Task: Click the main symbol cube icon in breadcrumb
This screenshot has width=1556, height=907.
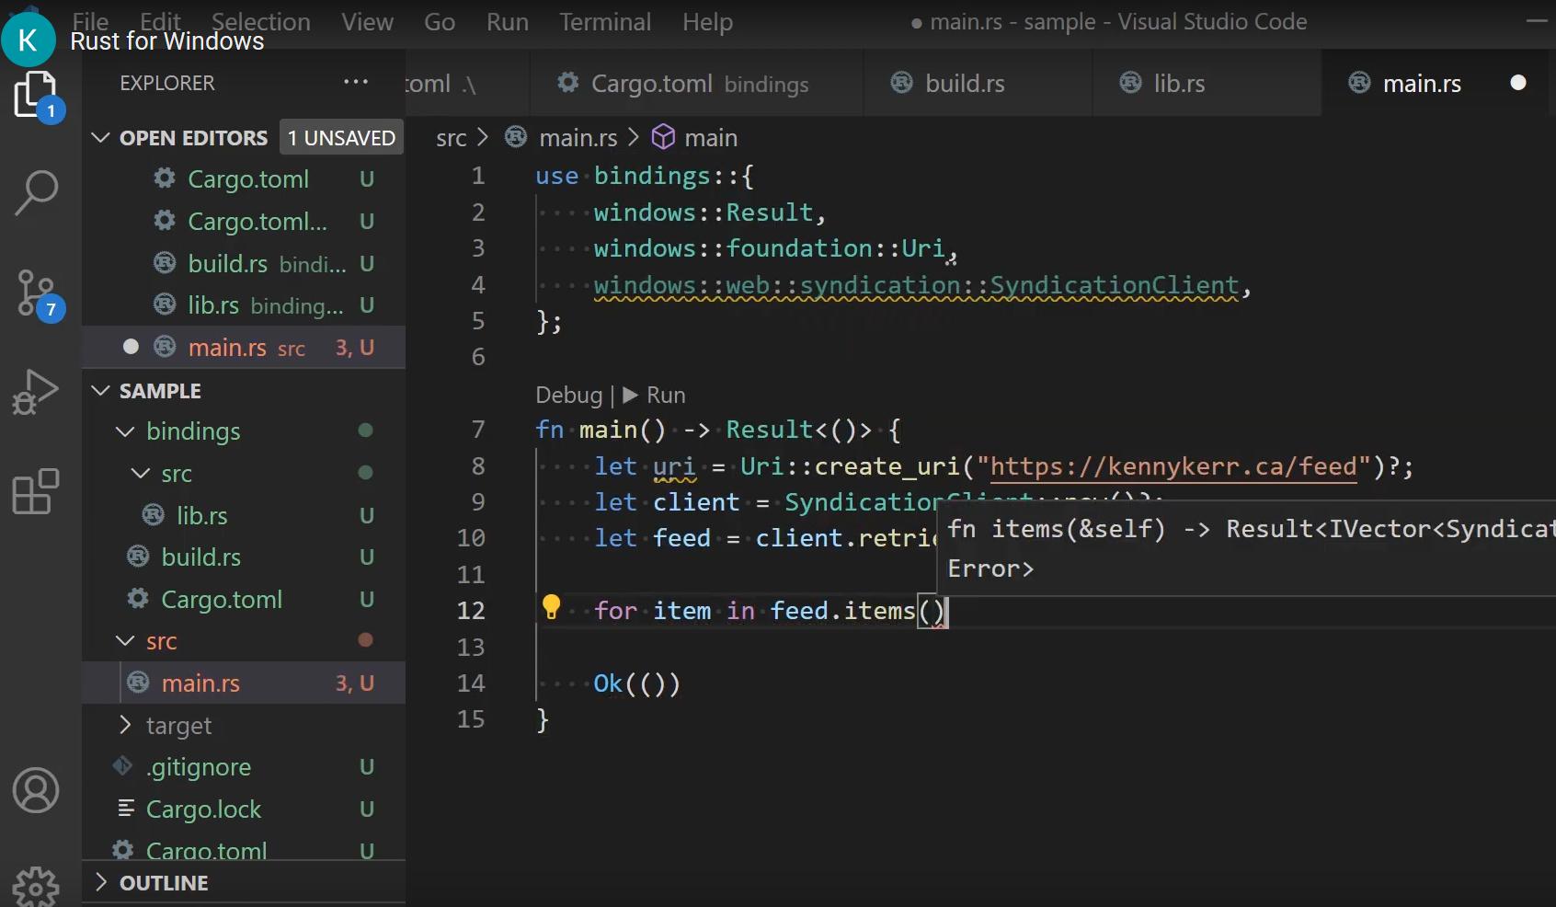Action: (x=663, y=137)
